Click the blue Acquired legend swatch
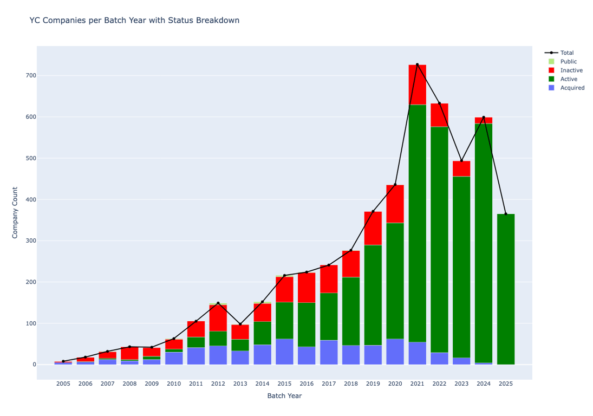The image size is (593, 416). (x=551, y=88)
